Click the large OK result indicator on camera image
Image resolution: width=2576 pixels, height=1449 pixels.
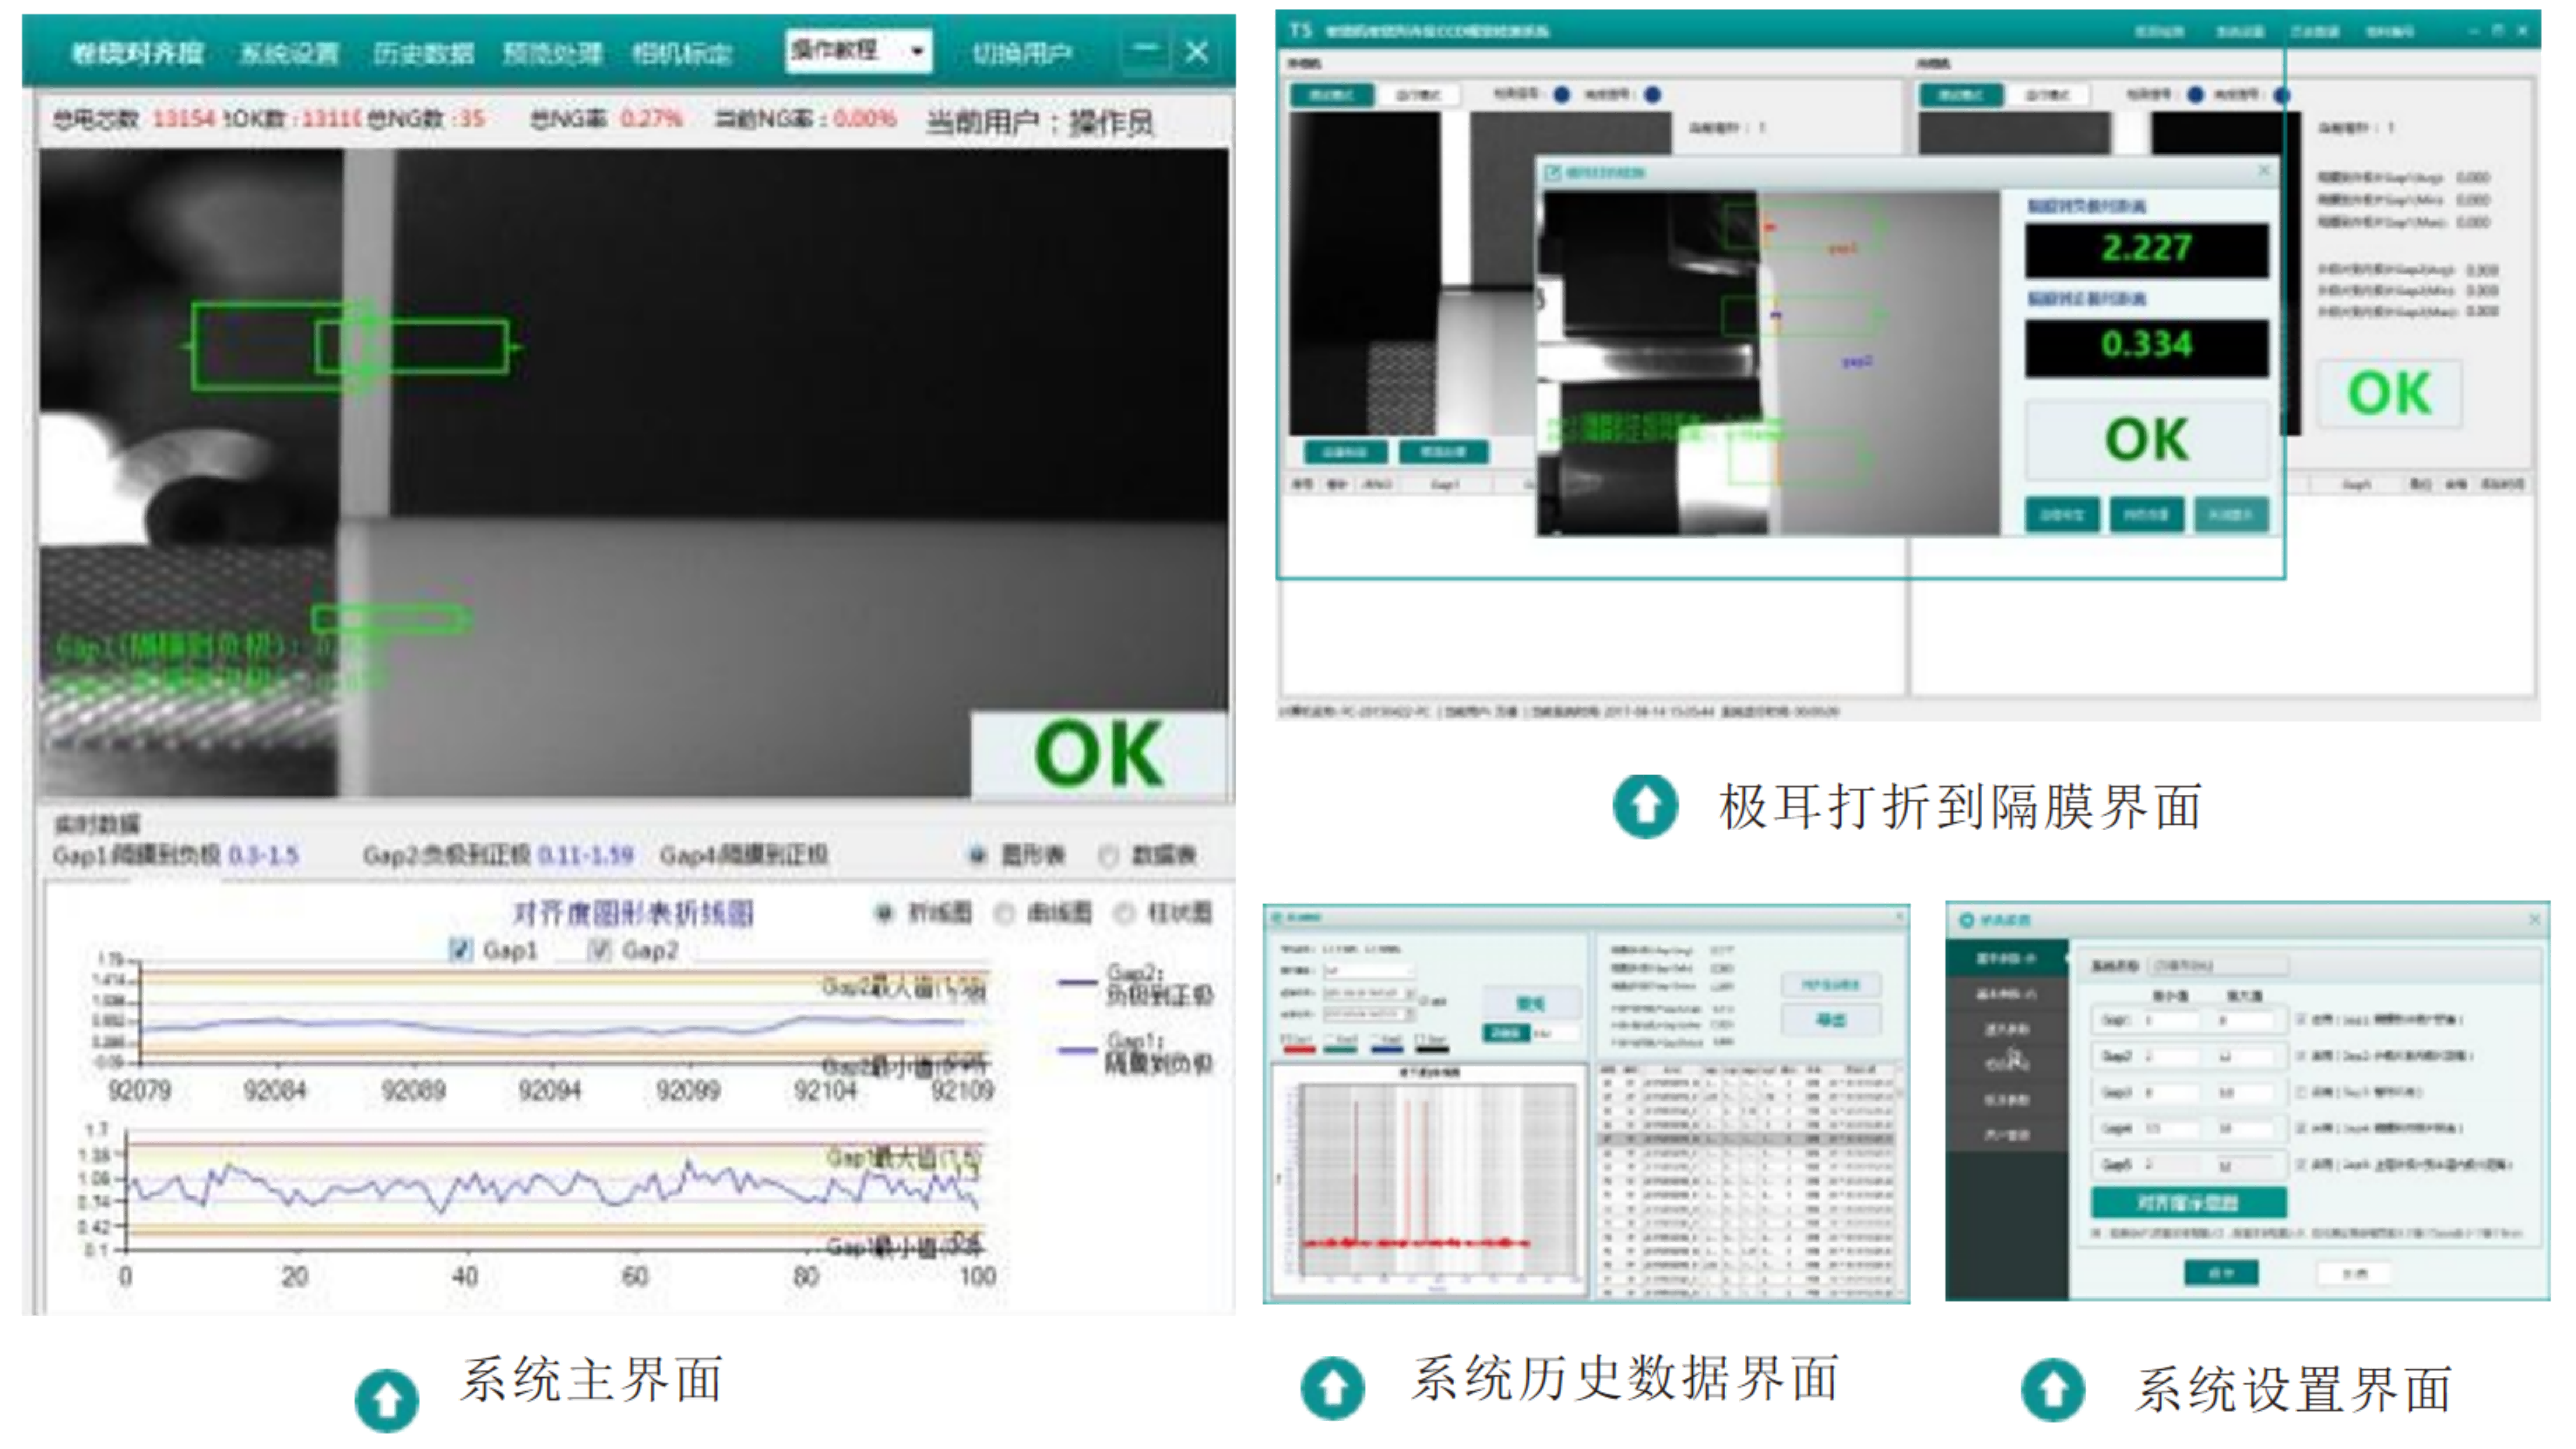(x=1099, y=755)
